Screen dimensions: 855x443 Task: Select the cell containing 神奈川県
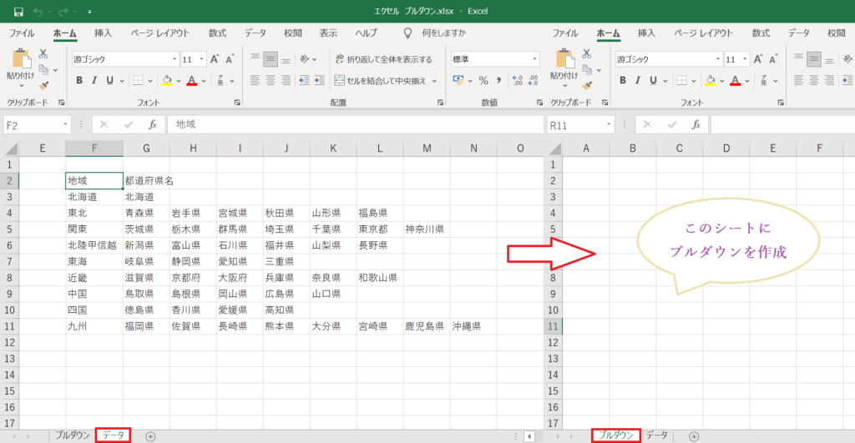pyautogui.click(x=425, y=229)
